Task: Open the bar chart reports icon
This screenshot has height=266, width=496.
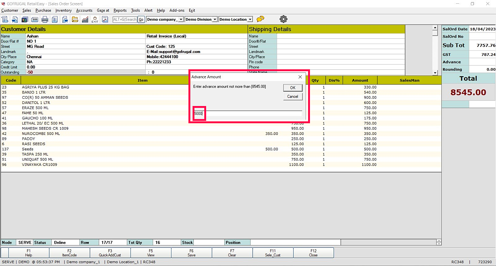Action: coord(85,19)
